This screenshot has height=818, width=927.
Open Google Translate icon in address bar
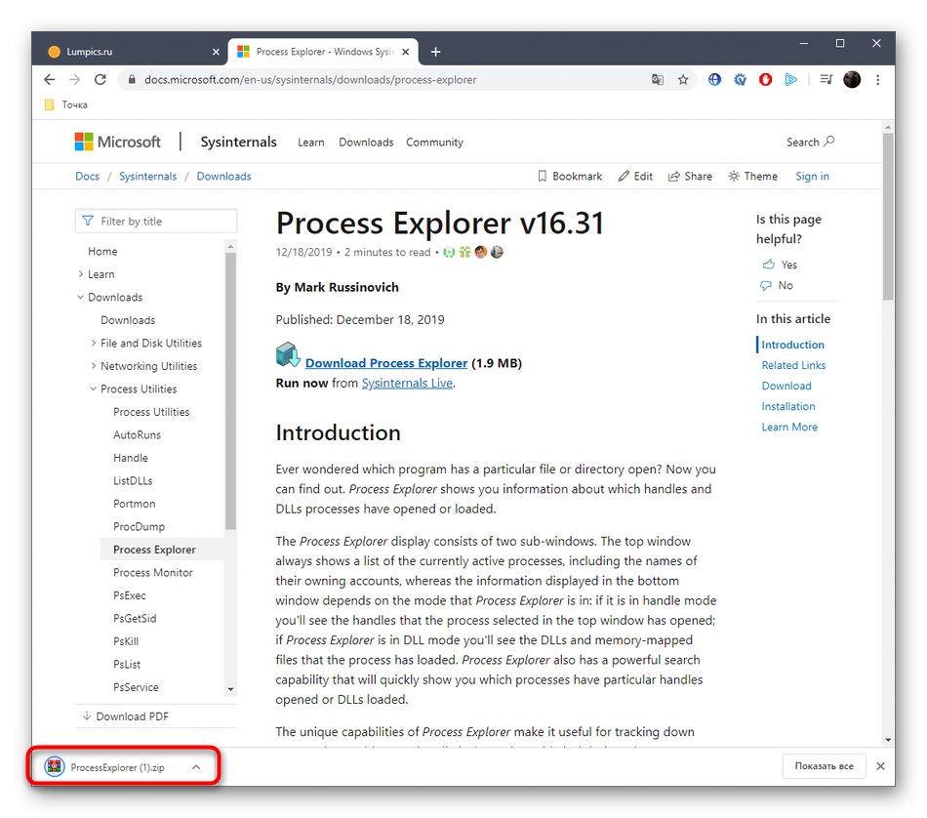tap(658, 80)
